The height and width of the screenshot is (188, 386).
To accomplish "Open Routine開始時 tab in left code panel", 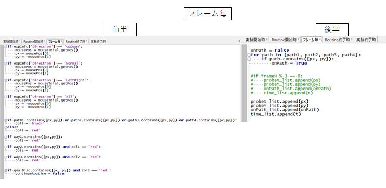I will (34, 41).
